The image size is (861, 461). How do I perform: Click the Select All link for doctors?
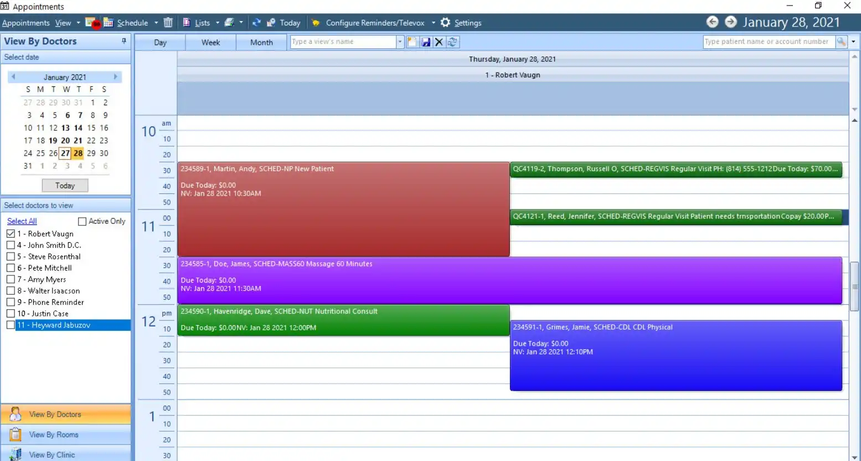tap(21, 221)
